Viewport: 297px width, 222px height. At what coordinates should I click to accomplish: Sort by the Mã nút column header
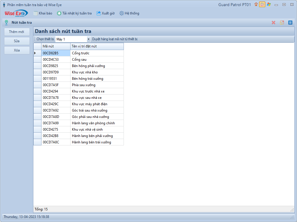coord(55,46)
